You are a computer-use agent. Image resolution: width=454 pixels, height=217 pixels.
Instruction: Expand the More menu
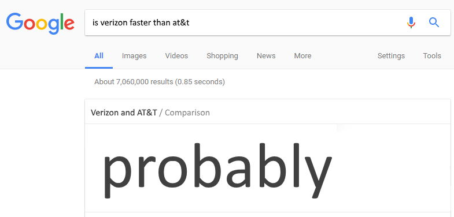point(302,56)
